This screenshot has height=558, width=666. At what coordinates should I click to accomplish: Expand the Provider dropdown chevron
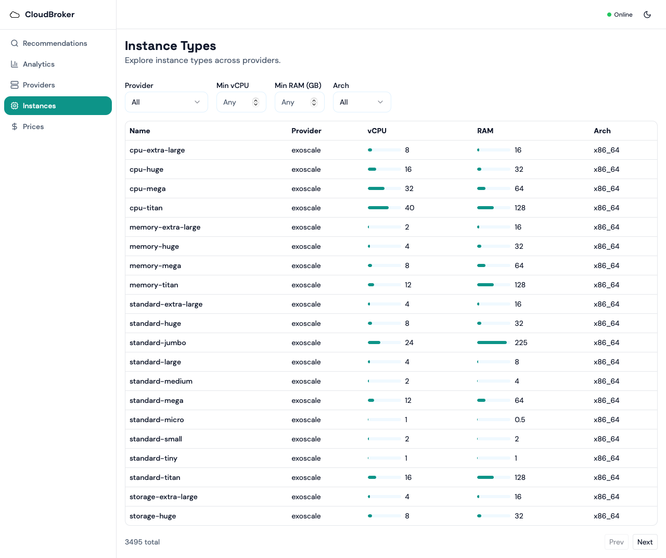198,102
